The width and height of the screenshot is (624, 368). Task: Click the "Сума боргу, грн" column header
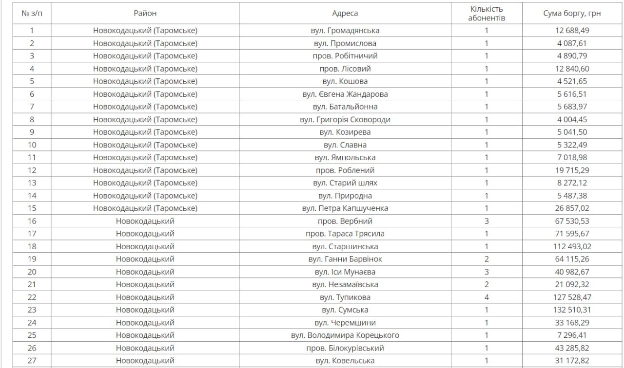[572, 14]
